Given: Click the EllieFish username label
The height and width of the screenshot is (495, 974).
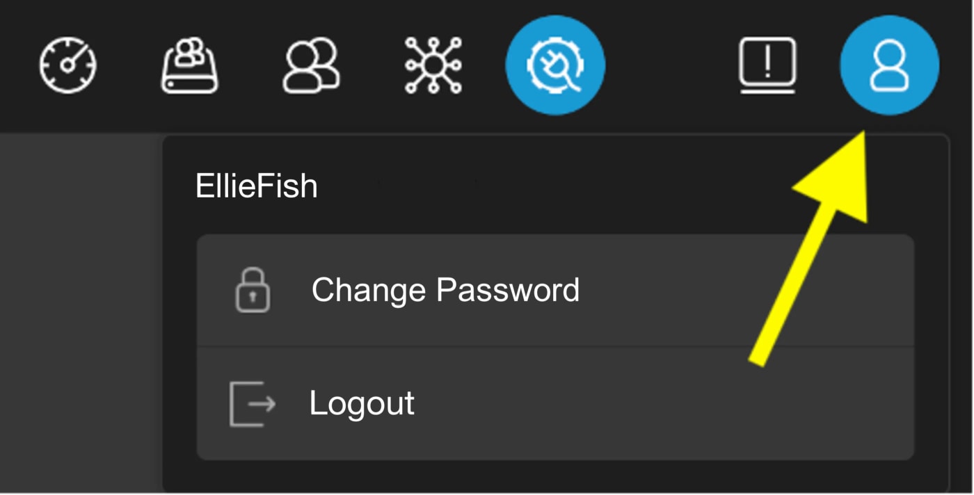Looking at the screenshot, I should coord(256,186).
